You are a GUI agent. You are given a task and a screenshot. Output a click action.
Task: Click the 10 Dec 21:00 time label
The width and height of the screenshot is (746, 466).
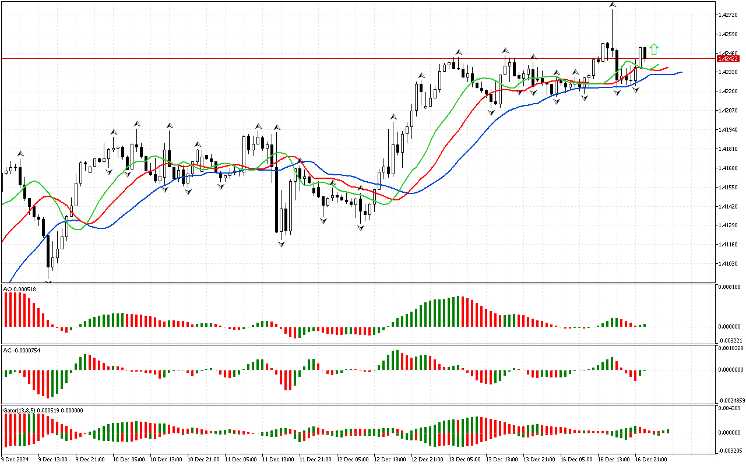point(204,460)
